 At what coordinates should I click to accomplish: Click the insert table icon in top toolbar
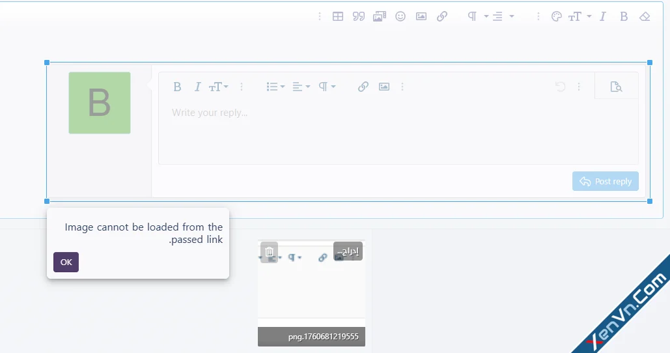pyautogui.click(x=338, y=17)
